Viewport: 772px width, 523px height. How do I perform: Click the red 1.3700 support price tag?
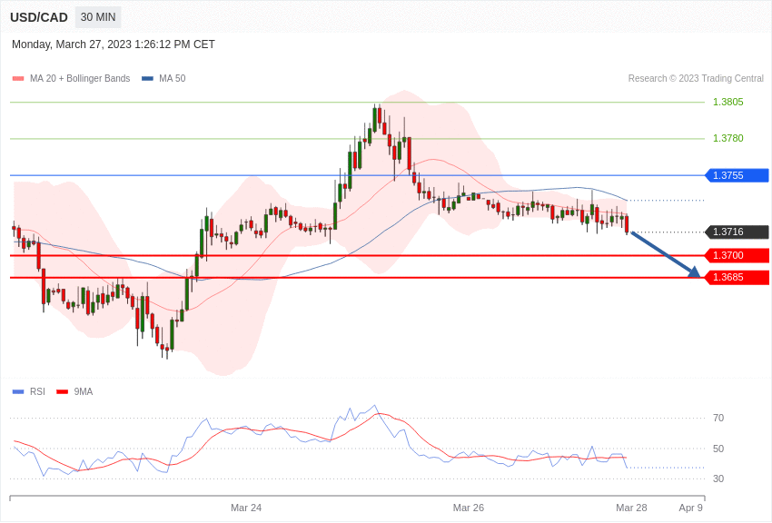pos(737,255)
